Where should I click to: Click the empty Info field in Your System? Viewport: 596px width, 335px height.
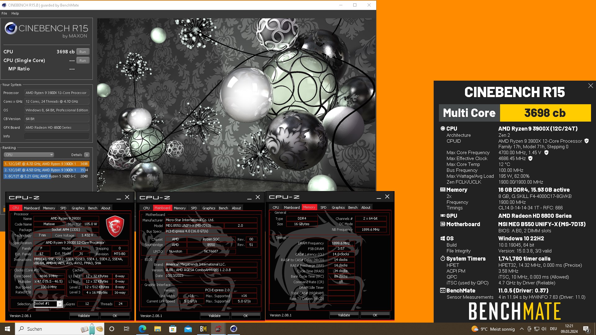(57, 136)
